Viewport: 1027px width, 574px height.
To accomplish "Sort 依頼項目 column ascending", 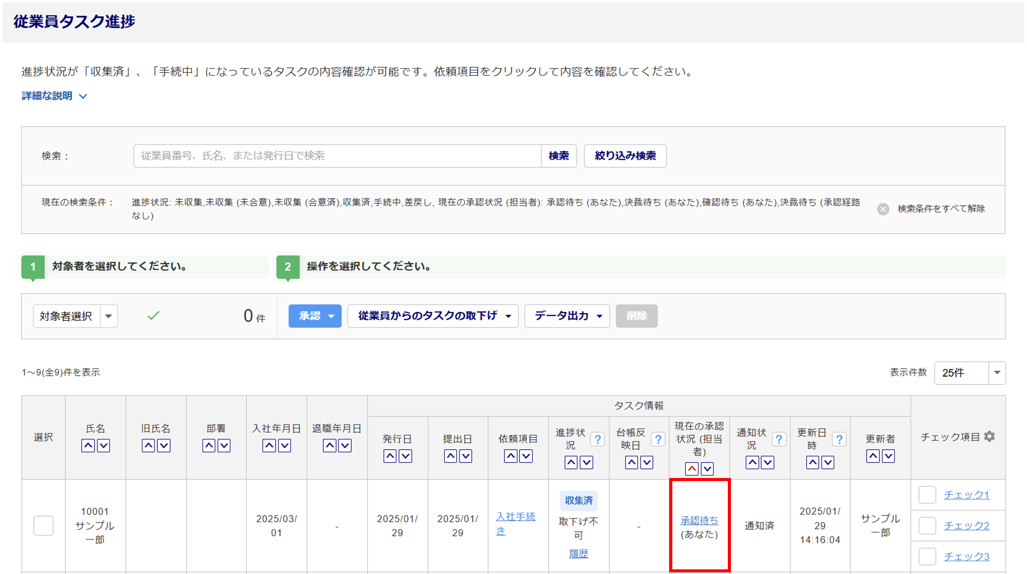I will tap(511, 456).
